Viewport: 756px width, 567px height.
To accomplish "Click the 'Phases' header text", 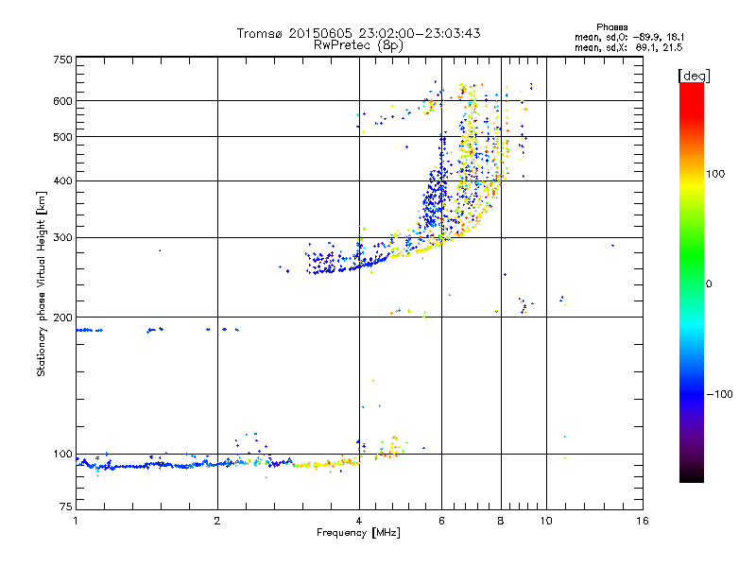I will (x=611, y=27).
